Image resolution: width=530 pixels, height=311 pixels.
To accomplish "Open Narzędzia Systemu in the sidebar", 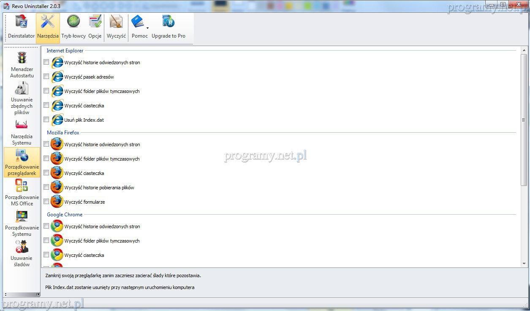I will [22, 131].
